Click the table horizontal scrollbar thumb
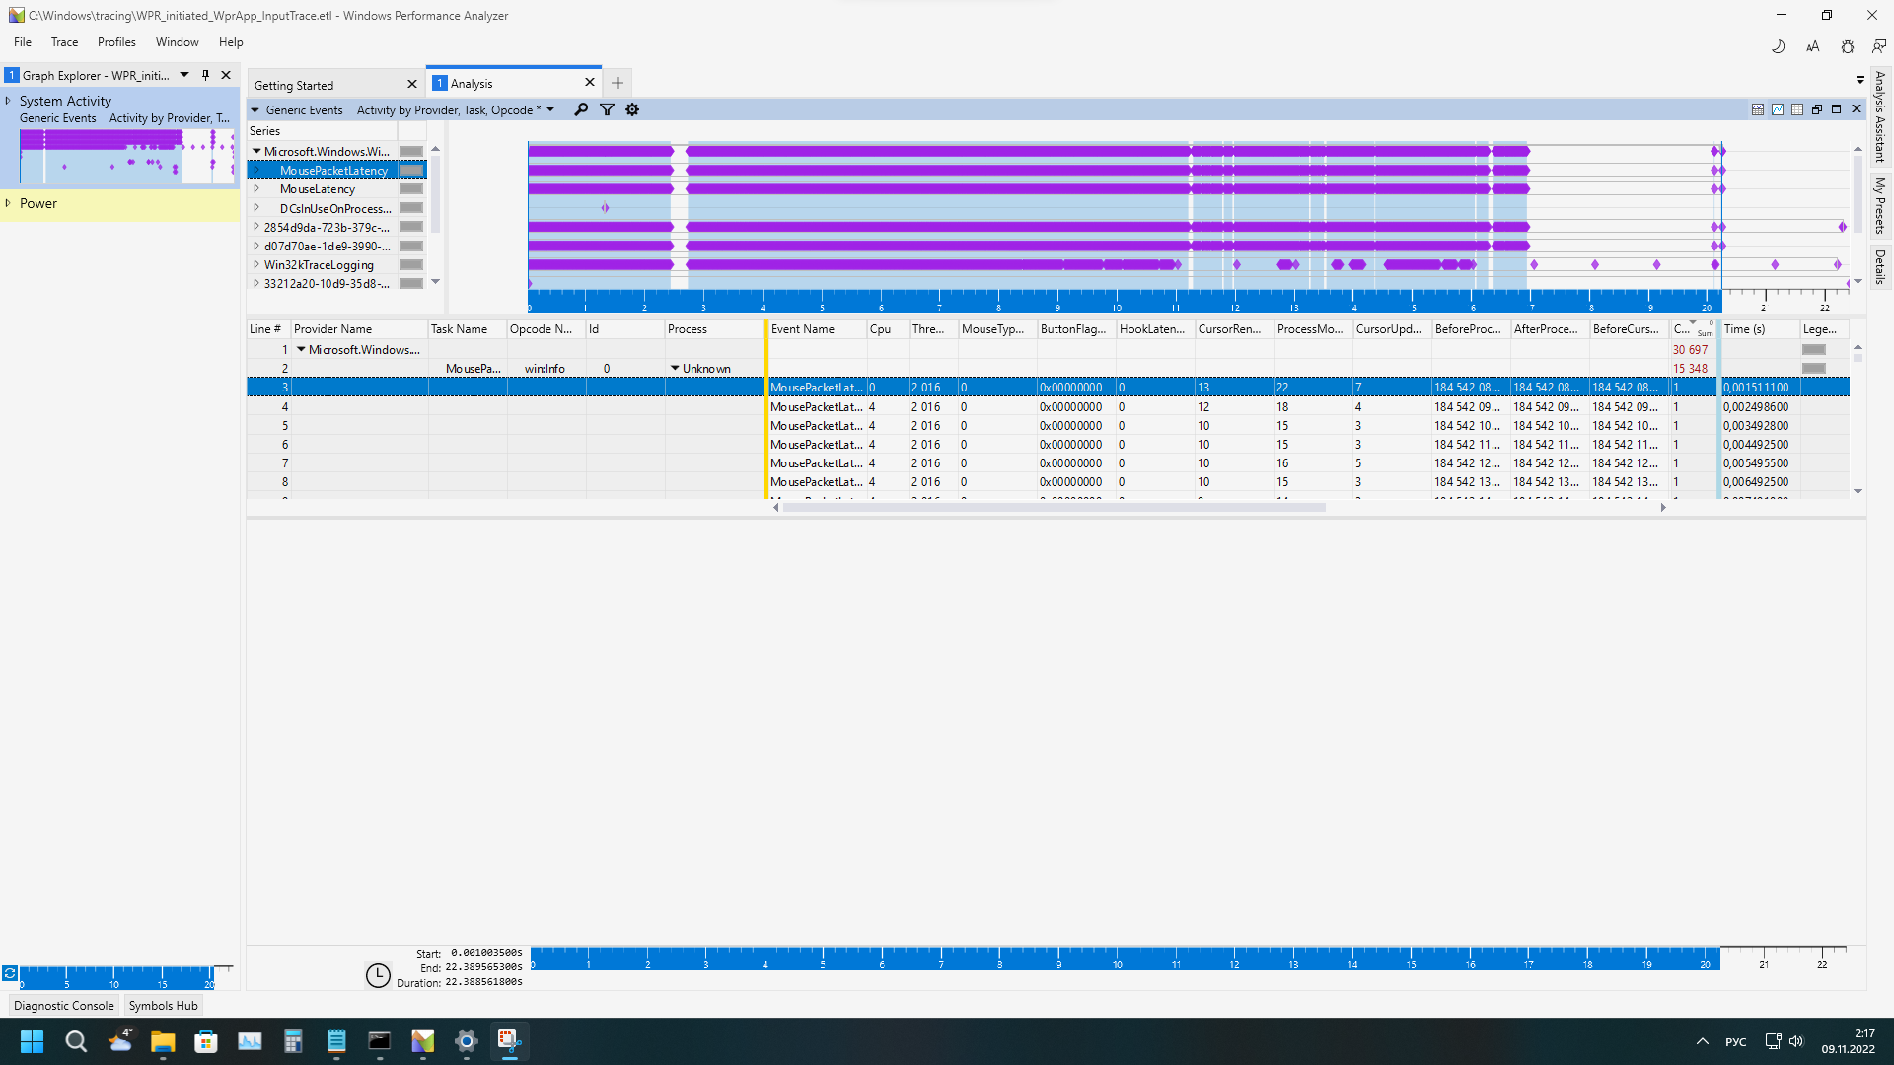The width and height of the screenshot is (1894, 1065). (x=1054, y=508)
